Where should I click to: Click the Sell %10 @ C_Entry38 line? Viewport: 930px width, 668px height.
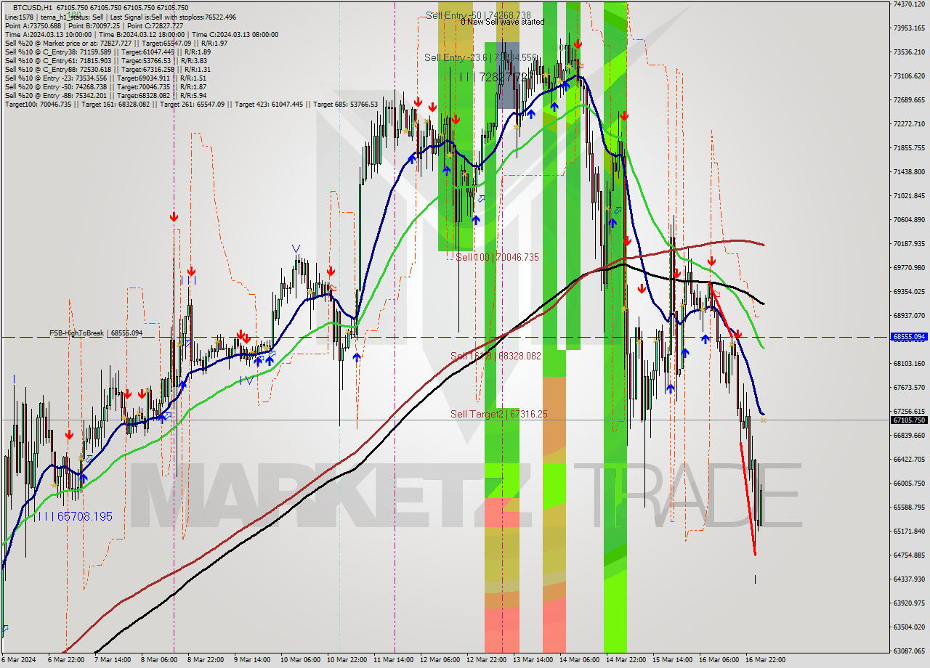click(x=108, y=52)
